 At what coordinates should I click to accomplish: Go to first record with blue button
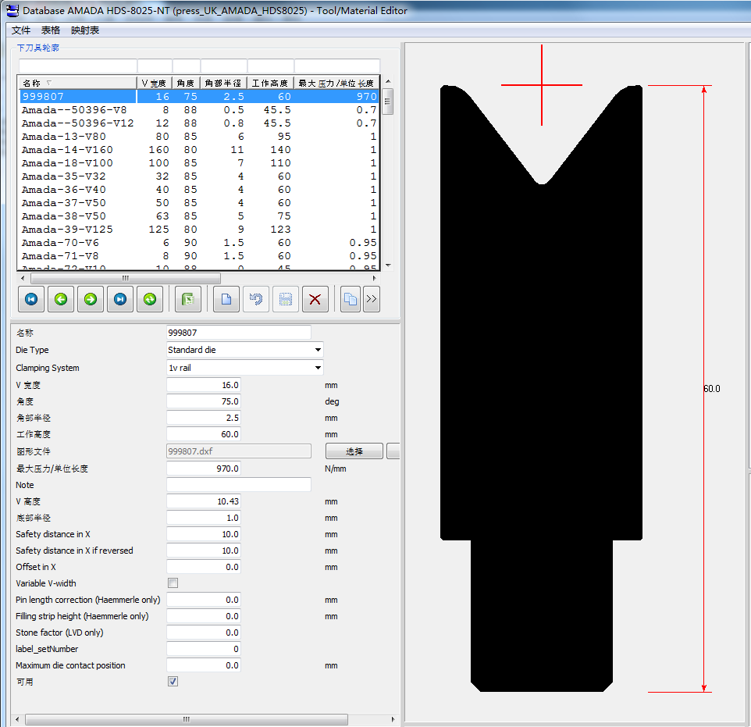coord(31,299)
